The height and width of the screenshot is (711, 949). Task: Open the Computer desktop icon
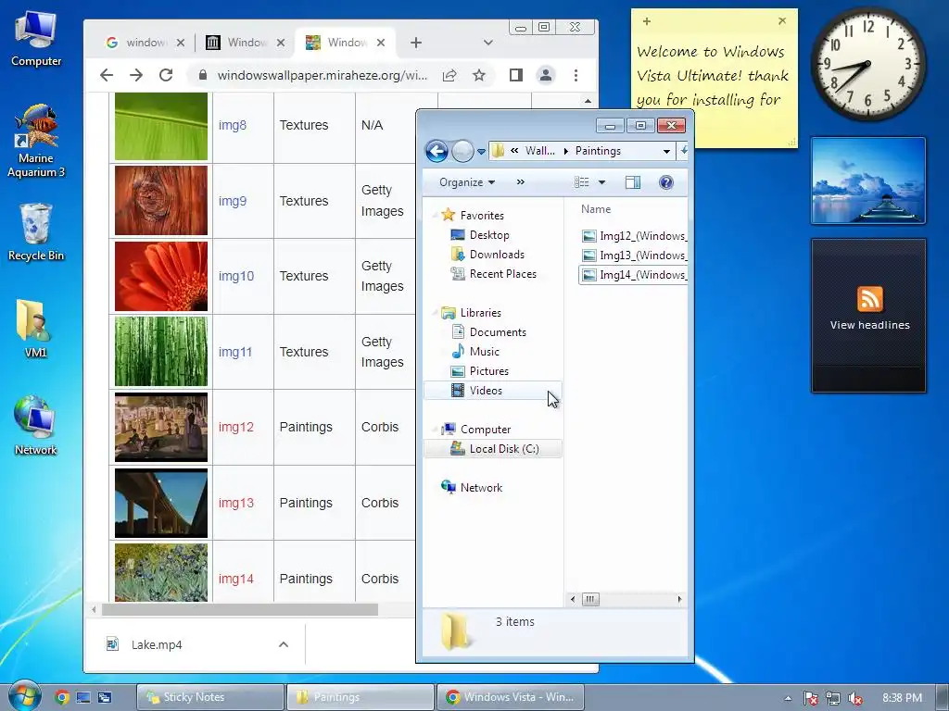tap(36, 39)
